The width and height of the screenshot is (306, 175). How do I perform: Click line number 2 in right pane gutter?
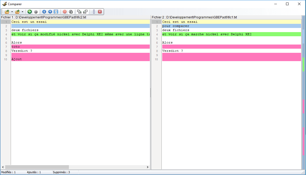click(157, 26)
